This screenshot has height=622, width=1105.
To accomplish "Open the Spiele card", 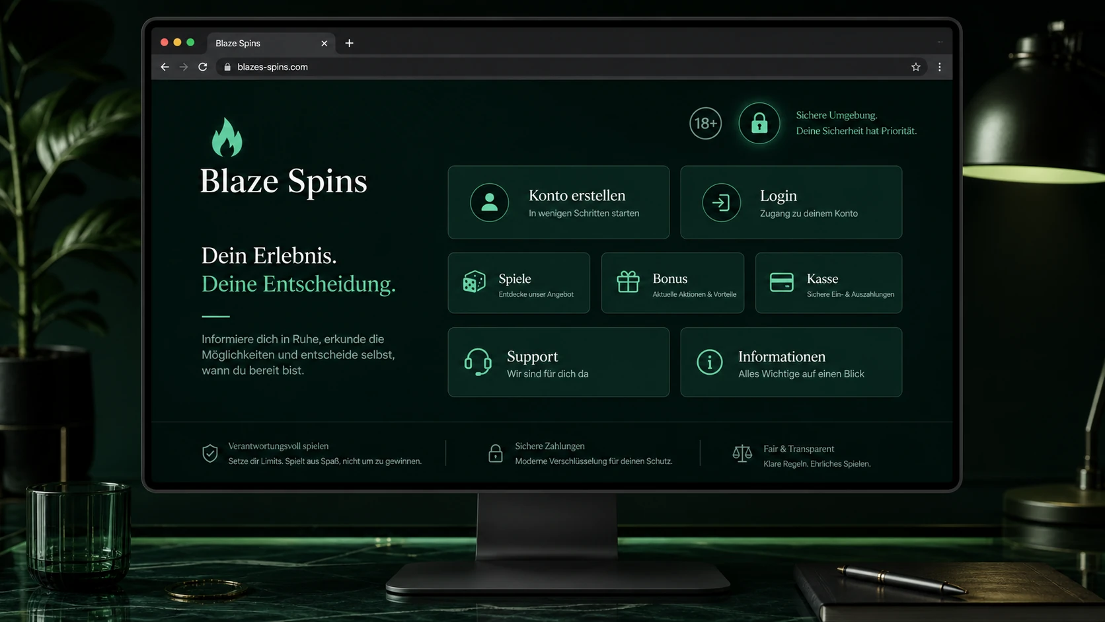I will tap(519, 283).
